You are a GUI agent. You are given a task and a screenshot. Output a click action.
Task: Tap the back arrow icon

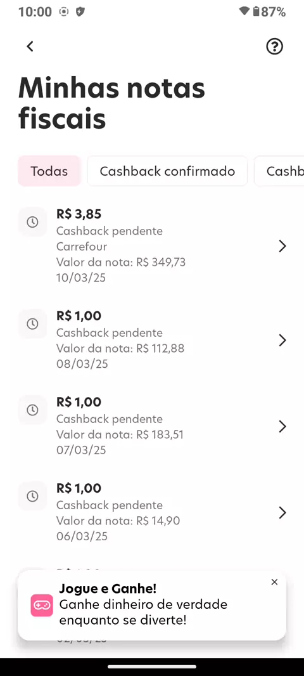tap(30, 46)
